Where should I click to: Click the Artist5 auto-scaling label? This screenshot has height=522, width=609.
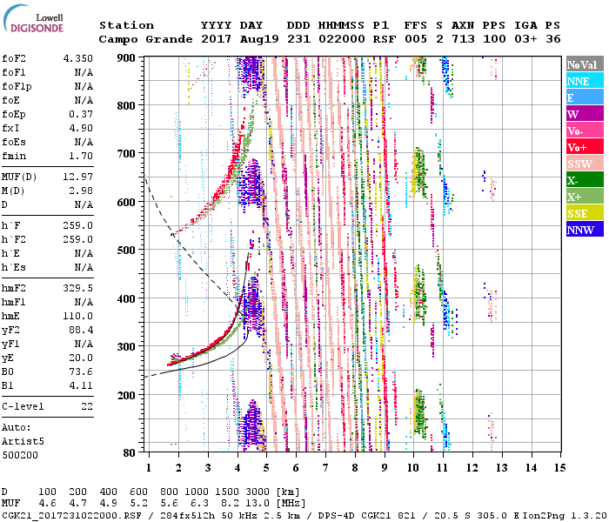(21, 442)
